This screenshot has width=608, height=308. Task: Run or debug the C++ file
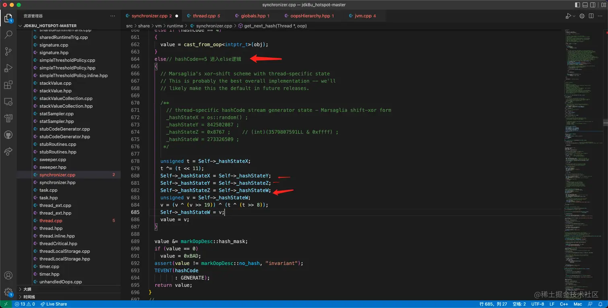tap(568, 16)
